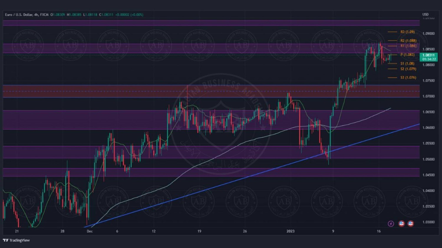Click the 1.09000 price scale level
This screenshot has width=442, height=248.
[428, 33]
